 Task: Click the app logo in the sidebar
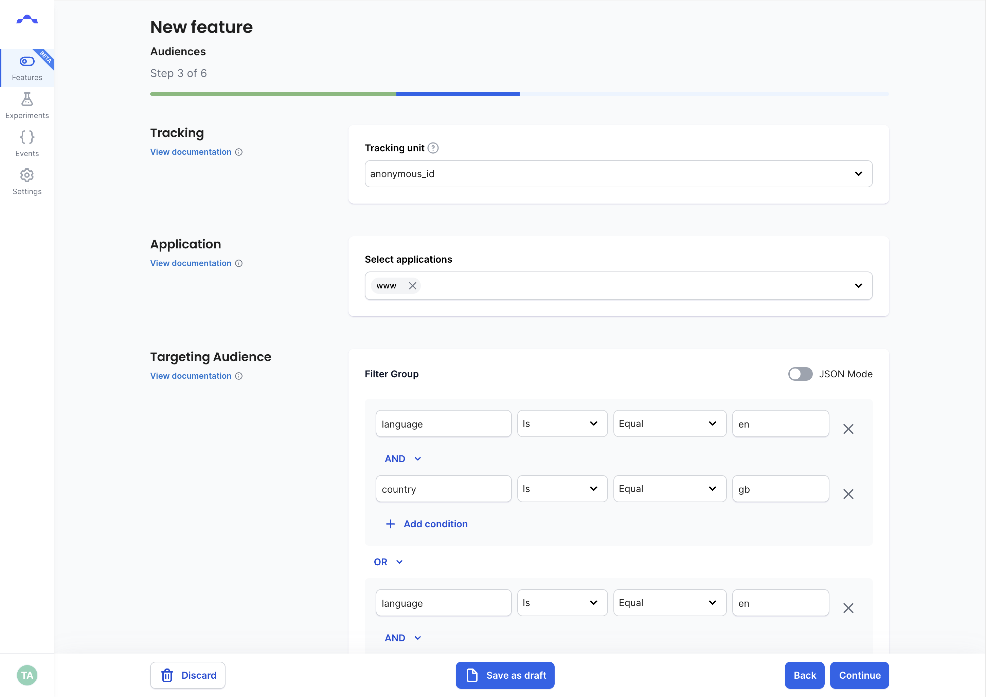[27, 19]
